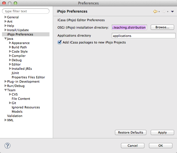177x153 pixels.
Task: Click the Applications directory text field
Action: point(144,36)
